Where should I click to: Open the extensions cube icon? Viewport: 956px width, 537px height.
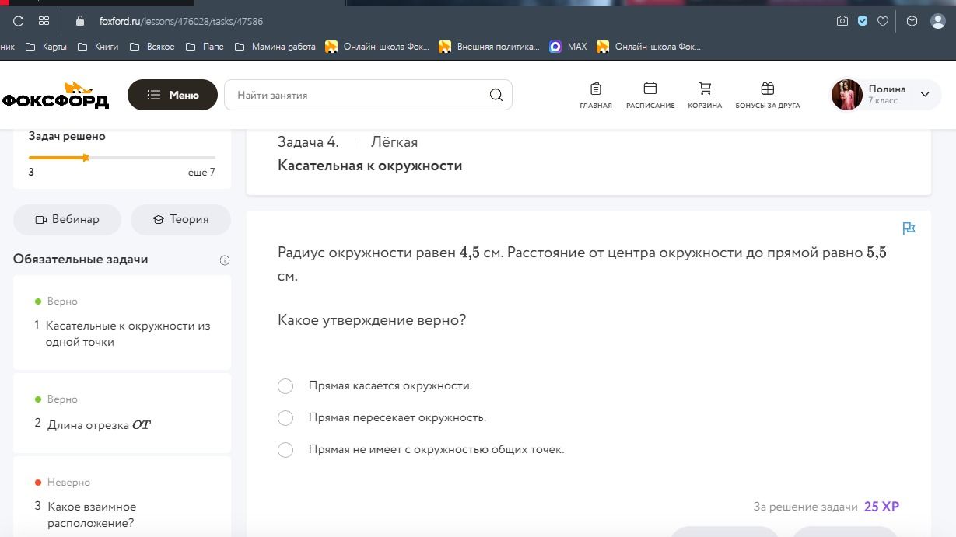coord(912,21)
